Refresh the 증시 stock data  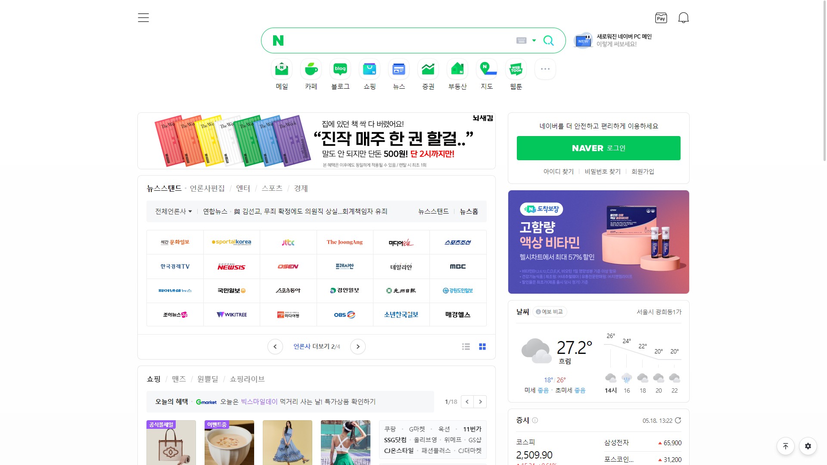click(x=678, y=420)
